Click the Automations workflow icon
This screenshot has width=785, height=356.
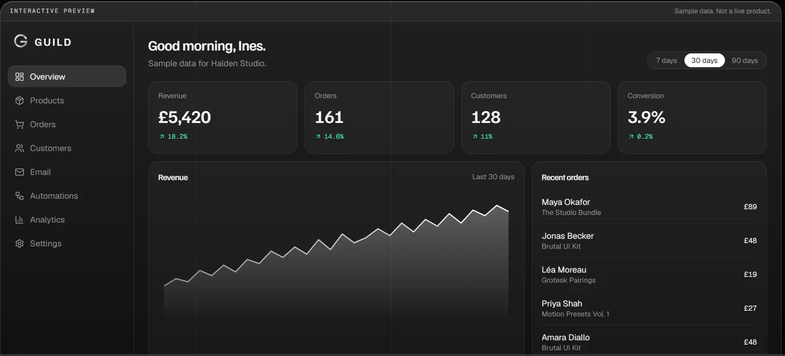click(x=20, y=196)
